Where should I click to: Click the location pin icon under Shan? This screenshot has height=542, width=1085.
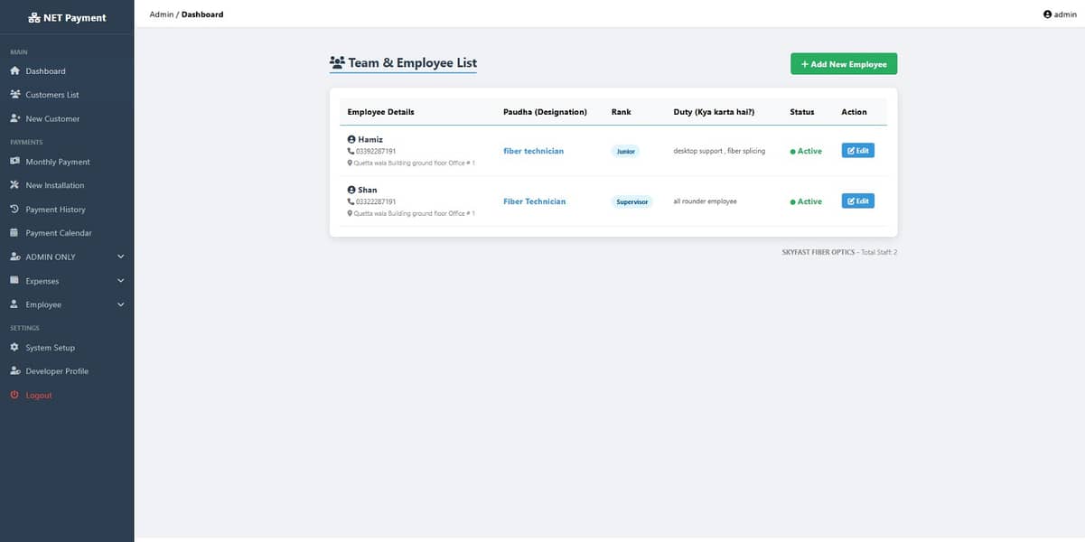pyautogui.click(x=350, y=213)
